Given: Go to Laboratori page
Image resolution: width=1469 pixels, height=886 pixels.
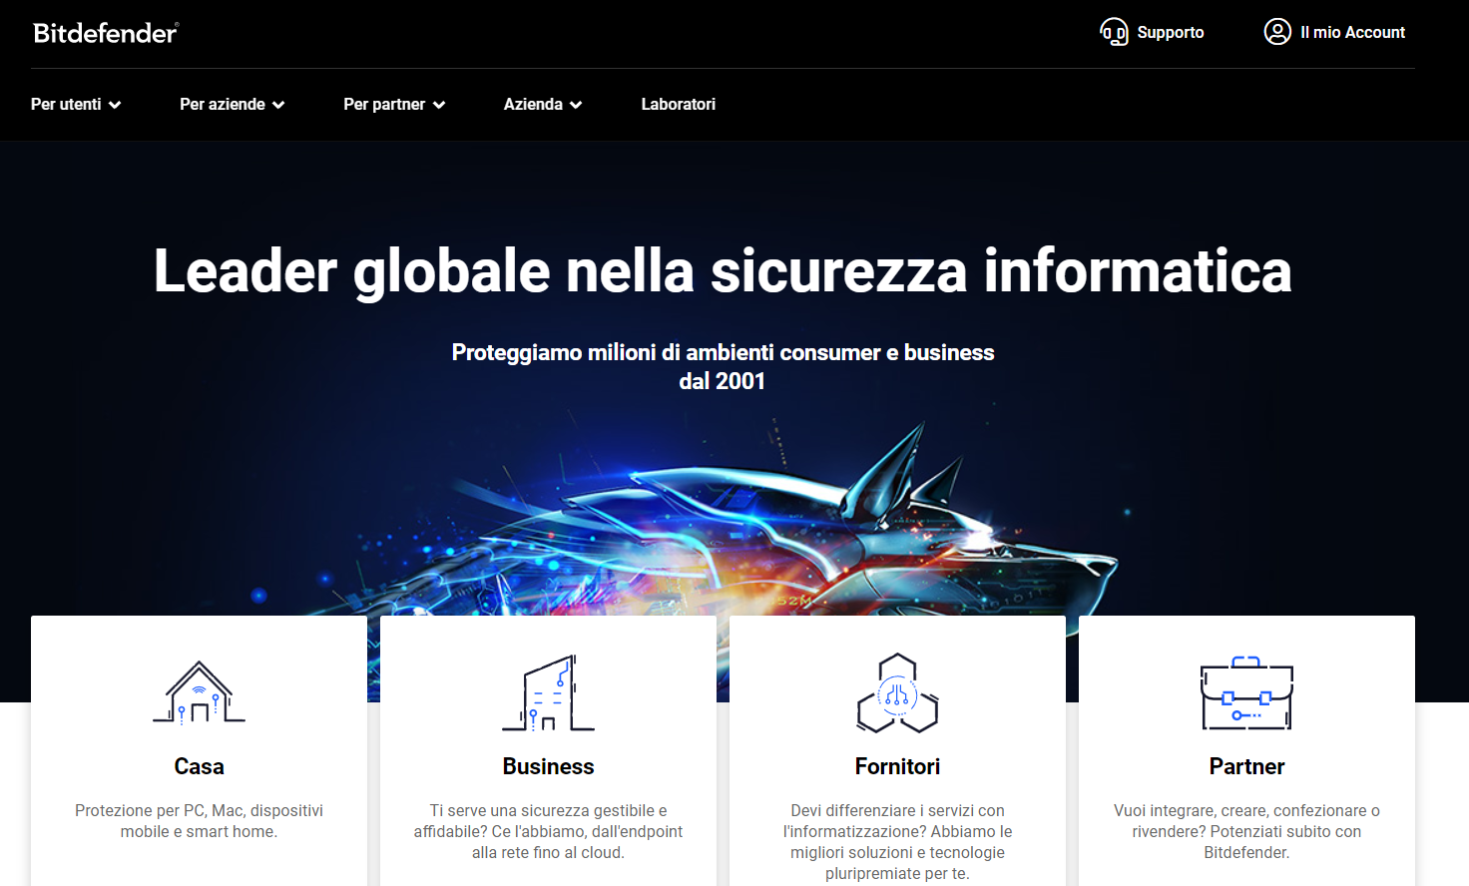Looking at the screenshot, I should click(x=679, y=104).
